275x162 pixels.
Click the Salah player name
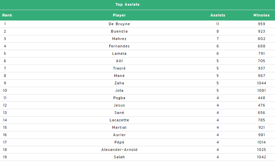coord(119,157)
